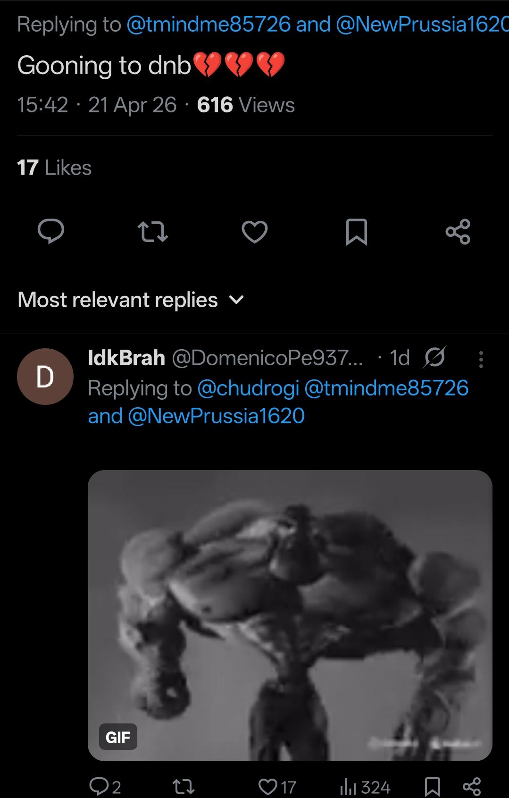This screenshot has width=509, height=798.
Task: Open @NewPrussia1620 link in IdkBrah's reply
Action: 216,416
